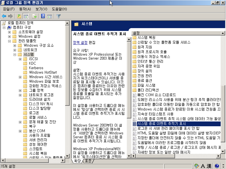Click the Forward arrow toolbar icon
The height and width of the screenshot is (169, 226).
tap(10, 16)
